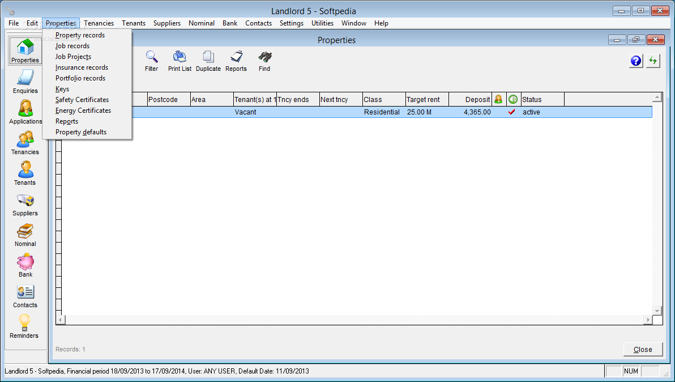The width and height of the screenshot is (675, 382).
Task: Open the Tenancies sidebar icon
Action: click(25, 143)
